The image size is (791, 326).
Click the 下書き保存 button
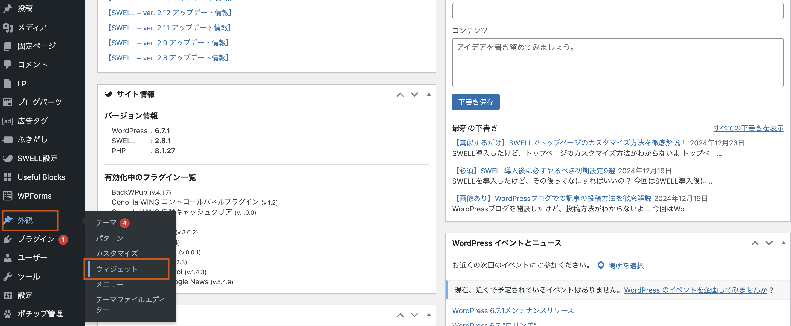click(476, 102)
